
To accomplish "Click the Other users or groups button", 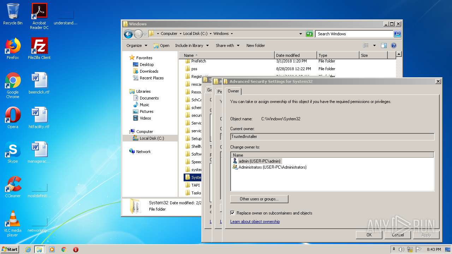I will click(259, 199).
